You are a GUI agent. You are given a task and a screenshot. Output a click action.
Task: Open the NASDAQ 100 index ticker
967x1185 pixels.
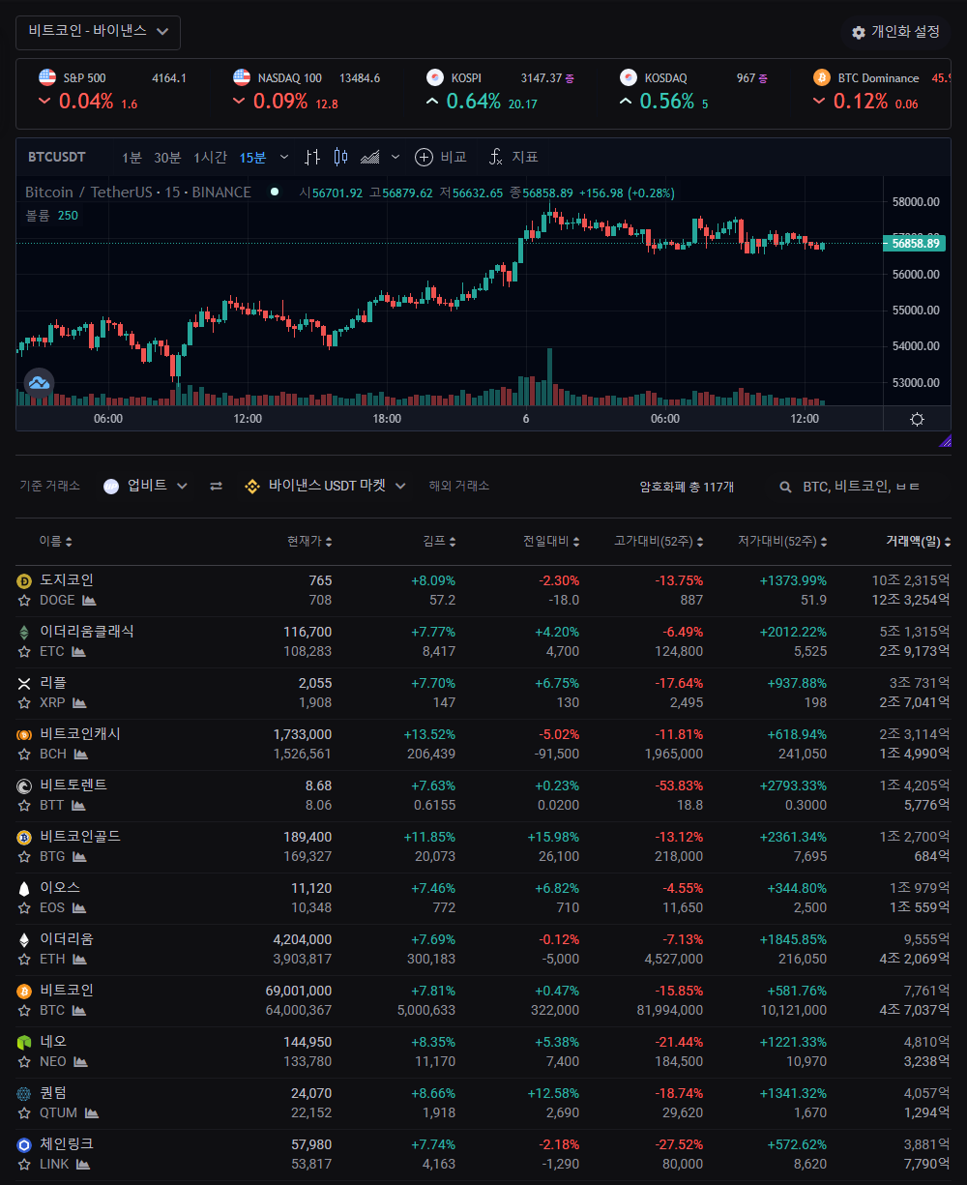pyautogui.click(x=308, y=90)
